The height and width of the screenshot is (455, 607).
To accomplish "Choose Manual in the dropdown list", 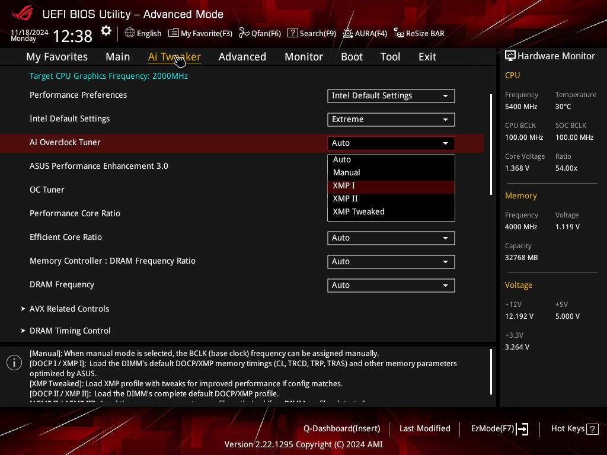I will (391, 172).
